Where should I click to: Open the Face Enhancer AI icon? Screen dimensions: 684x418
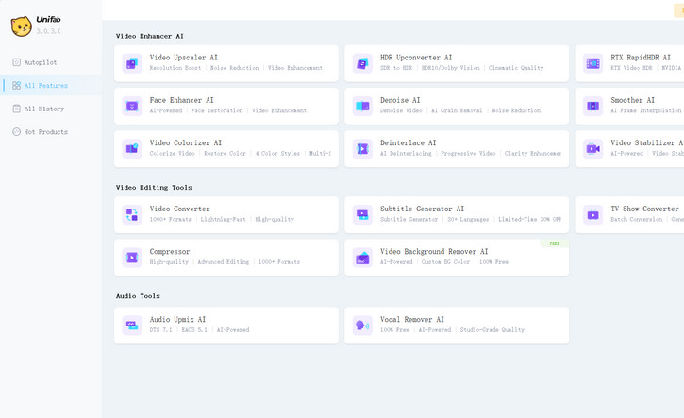click(x=132, y=106)
